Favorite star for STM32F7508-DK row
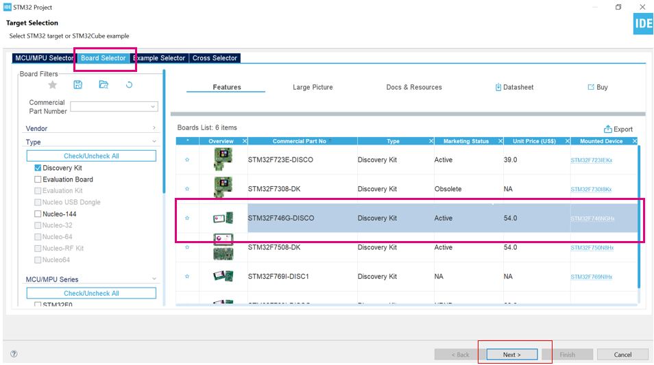The image size is (654, 365). [x=187, y=247]
